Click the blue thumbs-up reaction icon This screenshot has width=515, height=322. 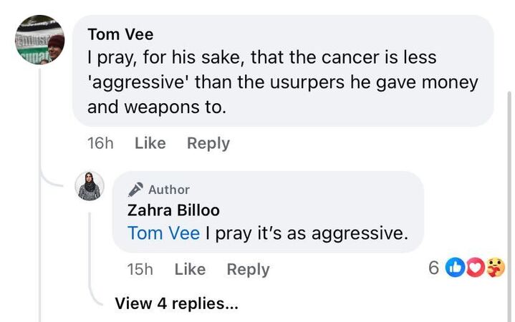455,268
